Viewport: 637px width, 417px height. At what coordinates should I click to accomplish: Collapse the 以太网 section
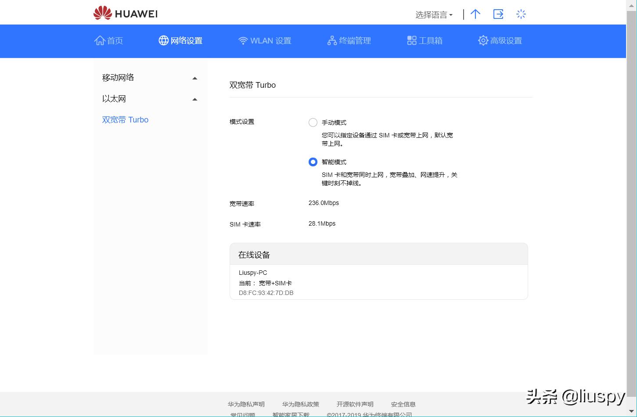pos(194,99)
